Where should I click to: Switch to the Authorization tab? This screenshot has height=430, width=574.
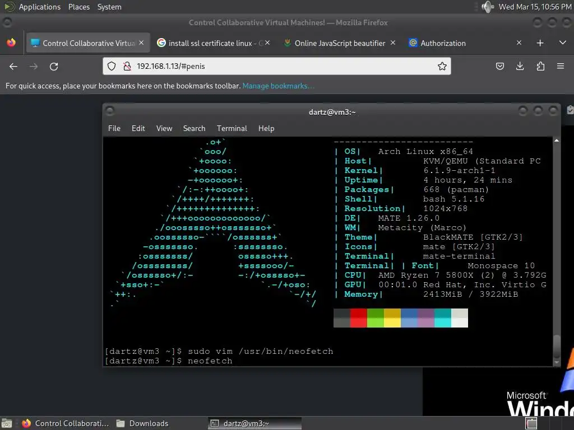(465, 43)
